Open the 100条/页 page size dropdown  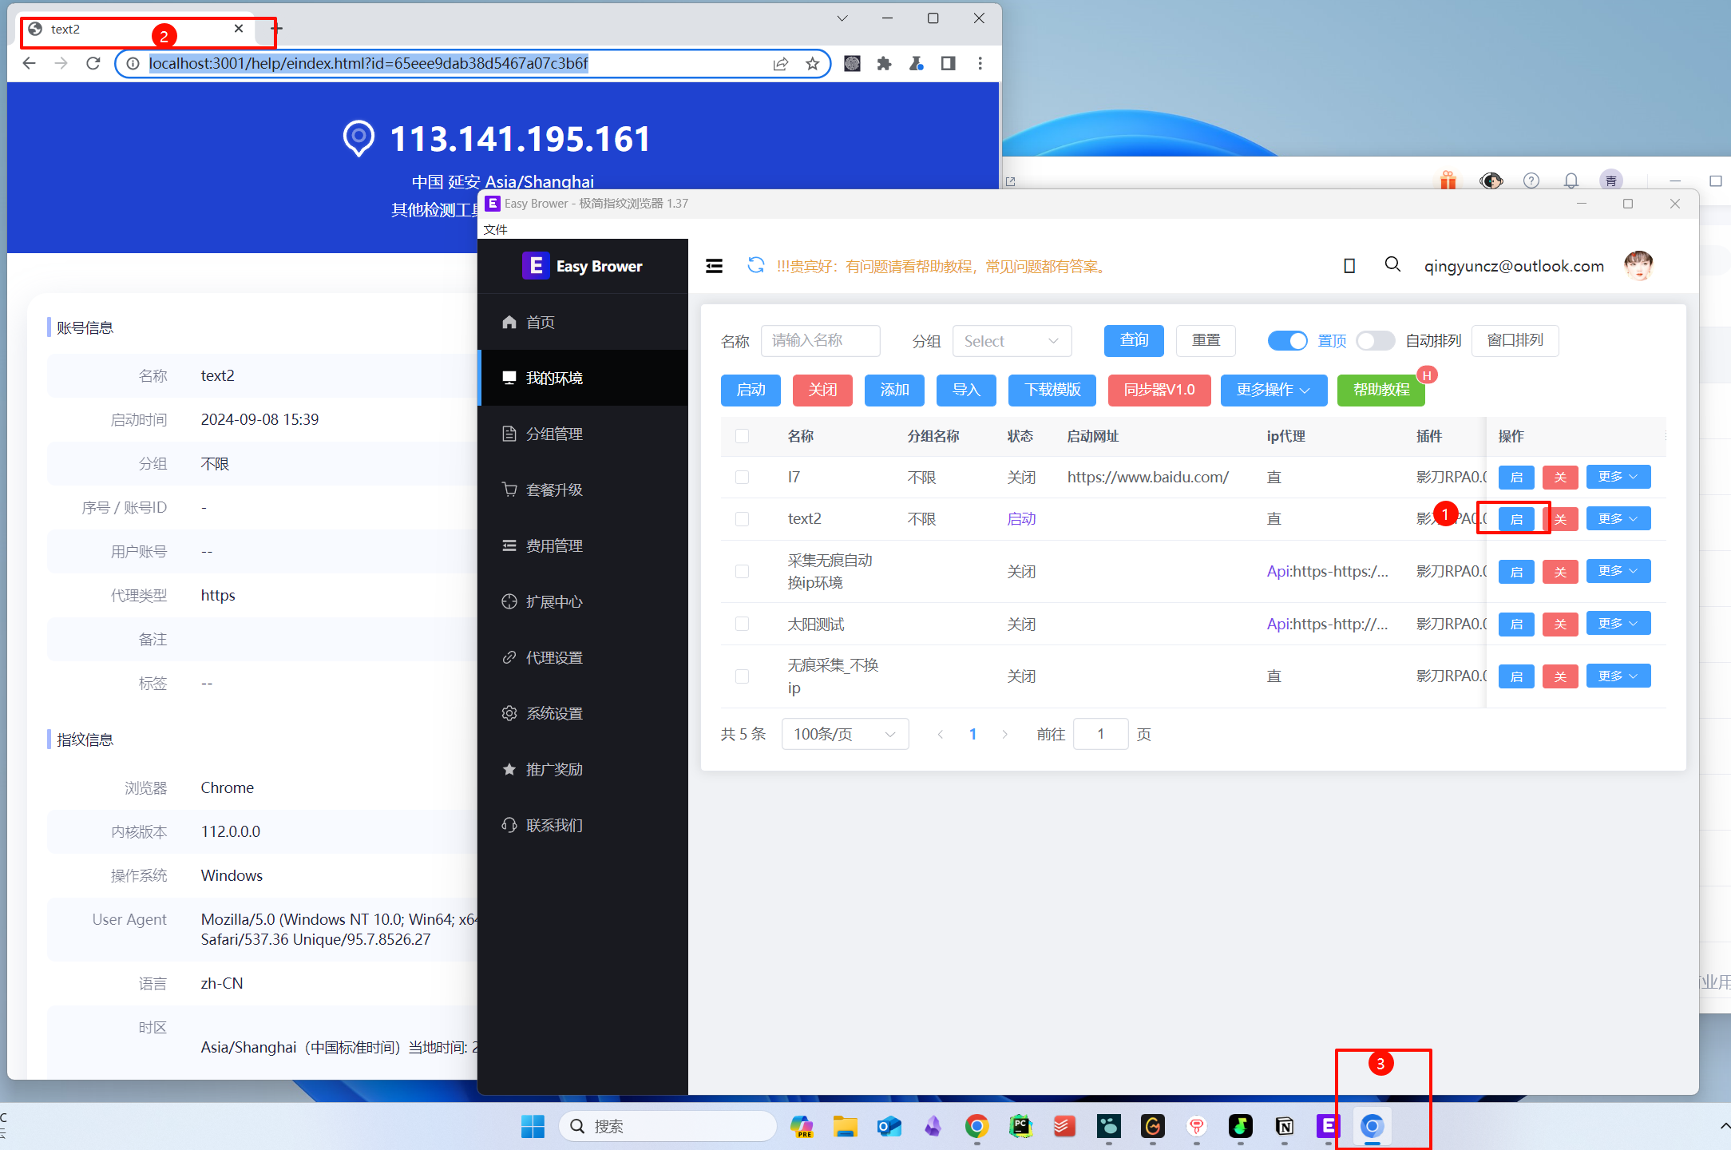click(x=844, y=734)
